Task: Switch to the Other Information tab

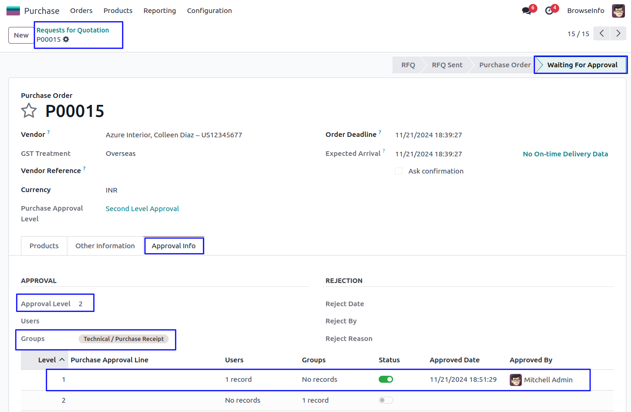Action: point(105,246)
